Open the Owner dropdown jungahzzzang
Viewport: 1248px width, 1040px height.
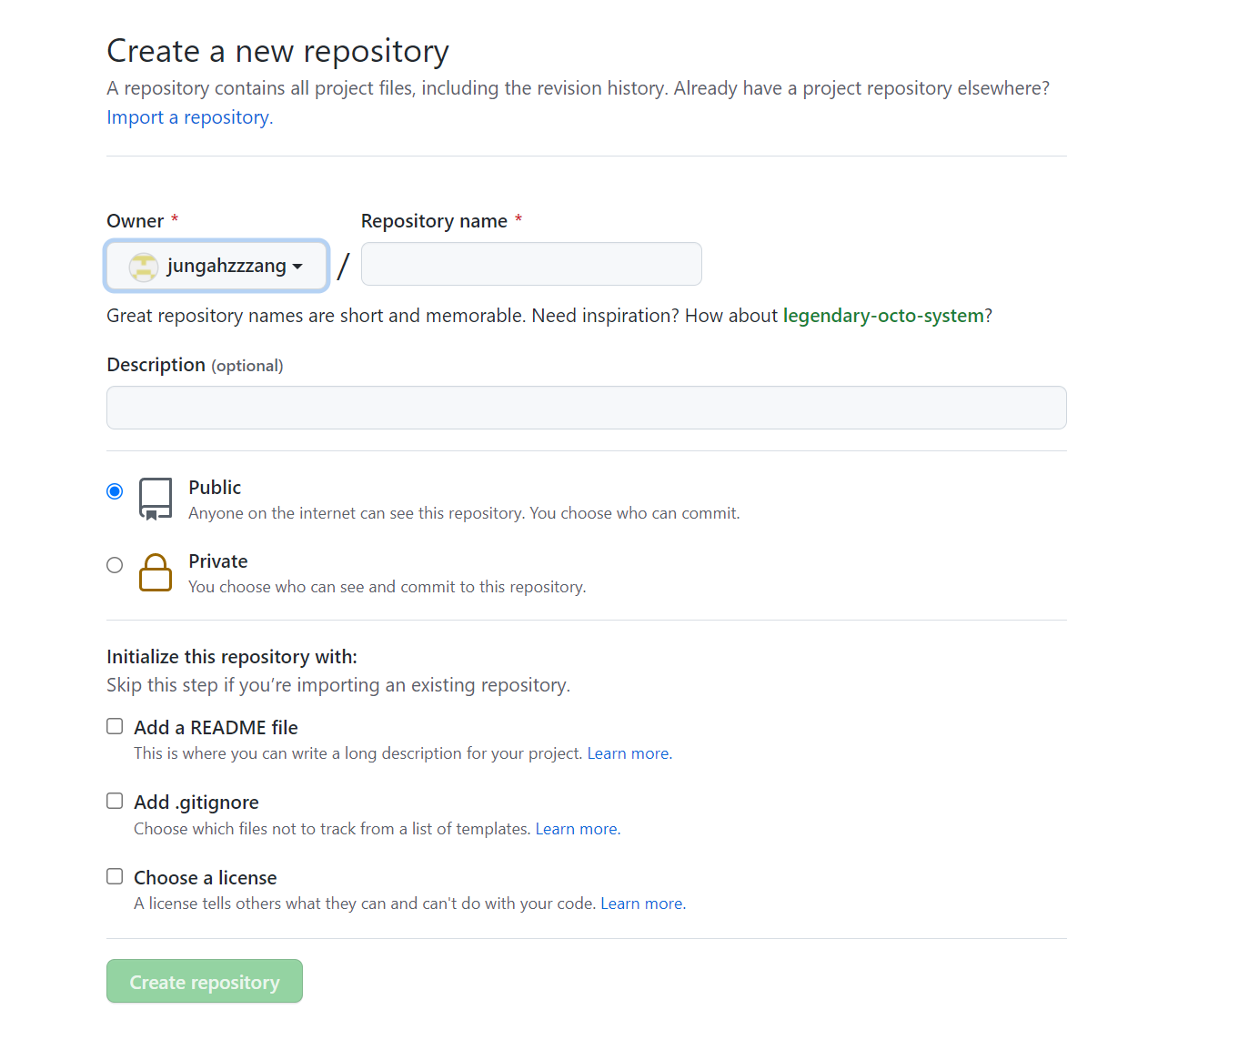point(216,266)
